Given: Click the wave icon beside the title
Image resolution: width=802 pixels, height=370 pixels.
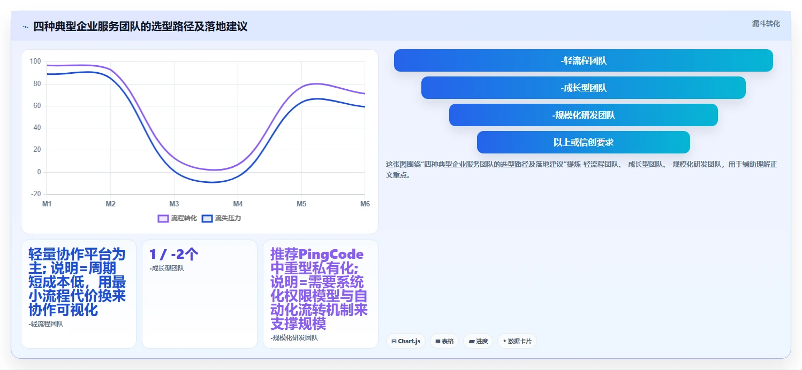Looking at the screenshot, I should 25,27.
